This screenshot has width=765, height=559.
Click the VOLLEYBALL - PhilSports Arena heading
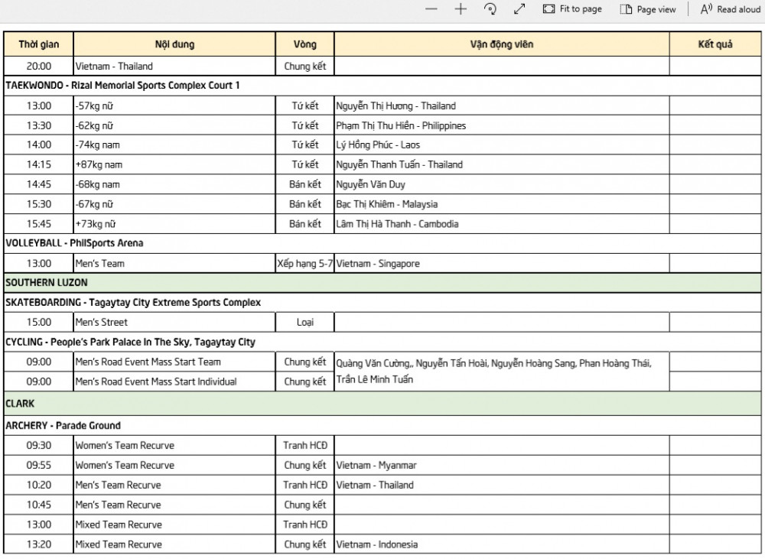pos(74,243)
